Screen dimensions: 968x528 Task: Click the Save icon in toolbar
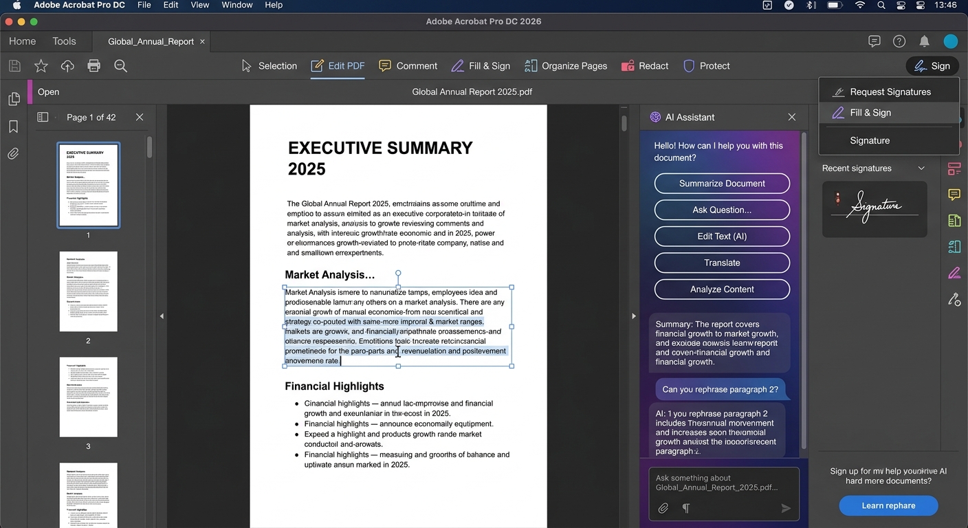[14, 66]
